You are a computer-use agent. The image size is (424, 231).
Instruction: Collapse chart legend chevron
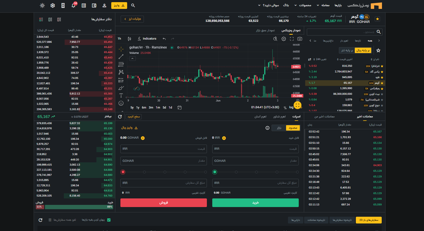(x=132, y=58)
